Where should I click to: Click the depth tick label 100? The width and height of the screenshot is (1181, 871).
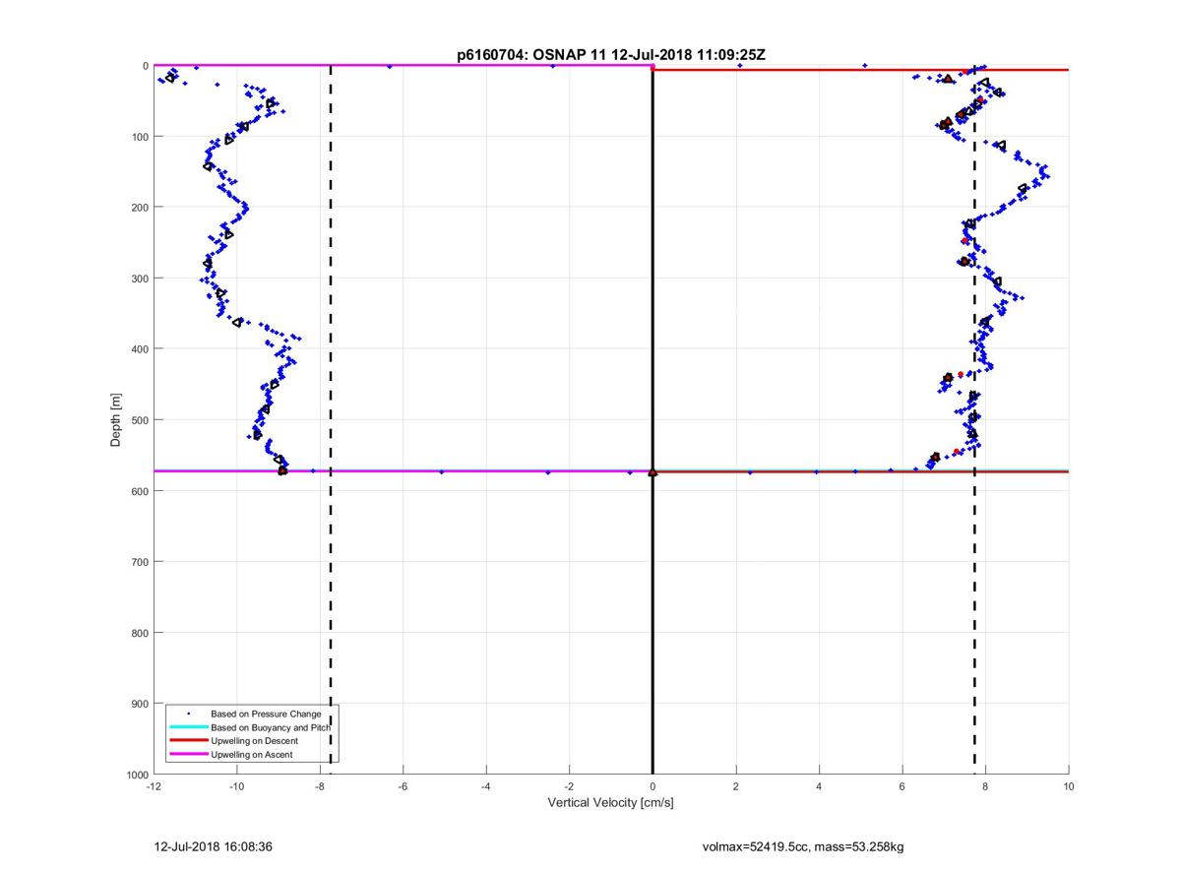coord(140,136)
